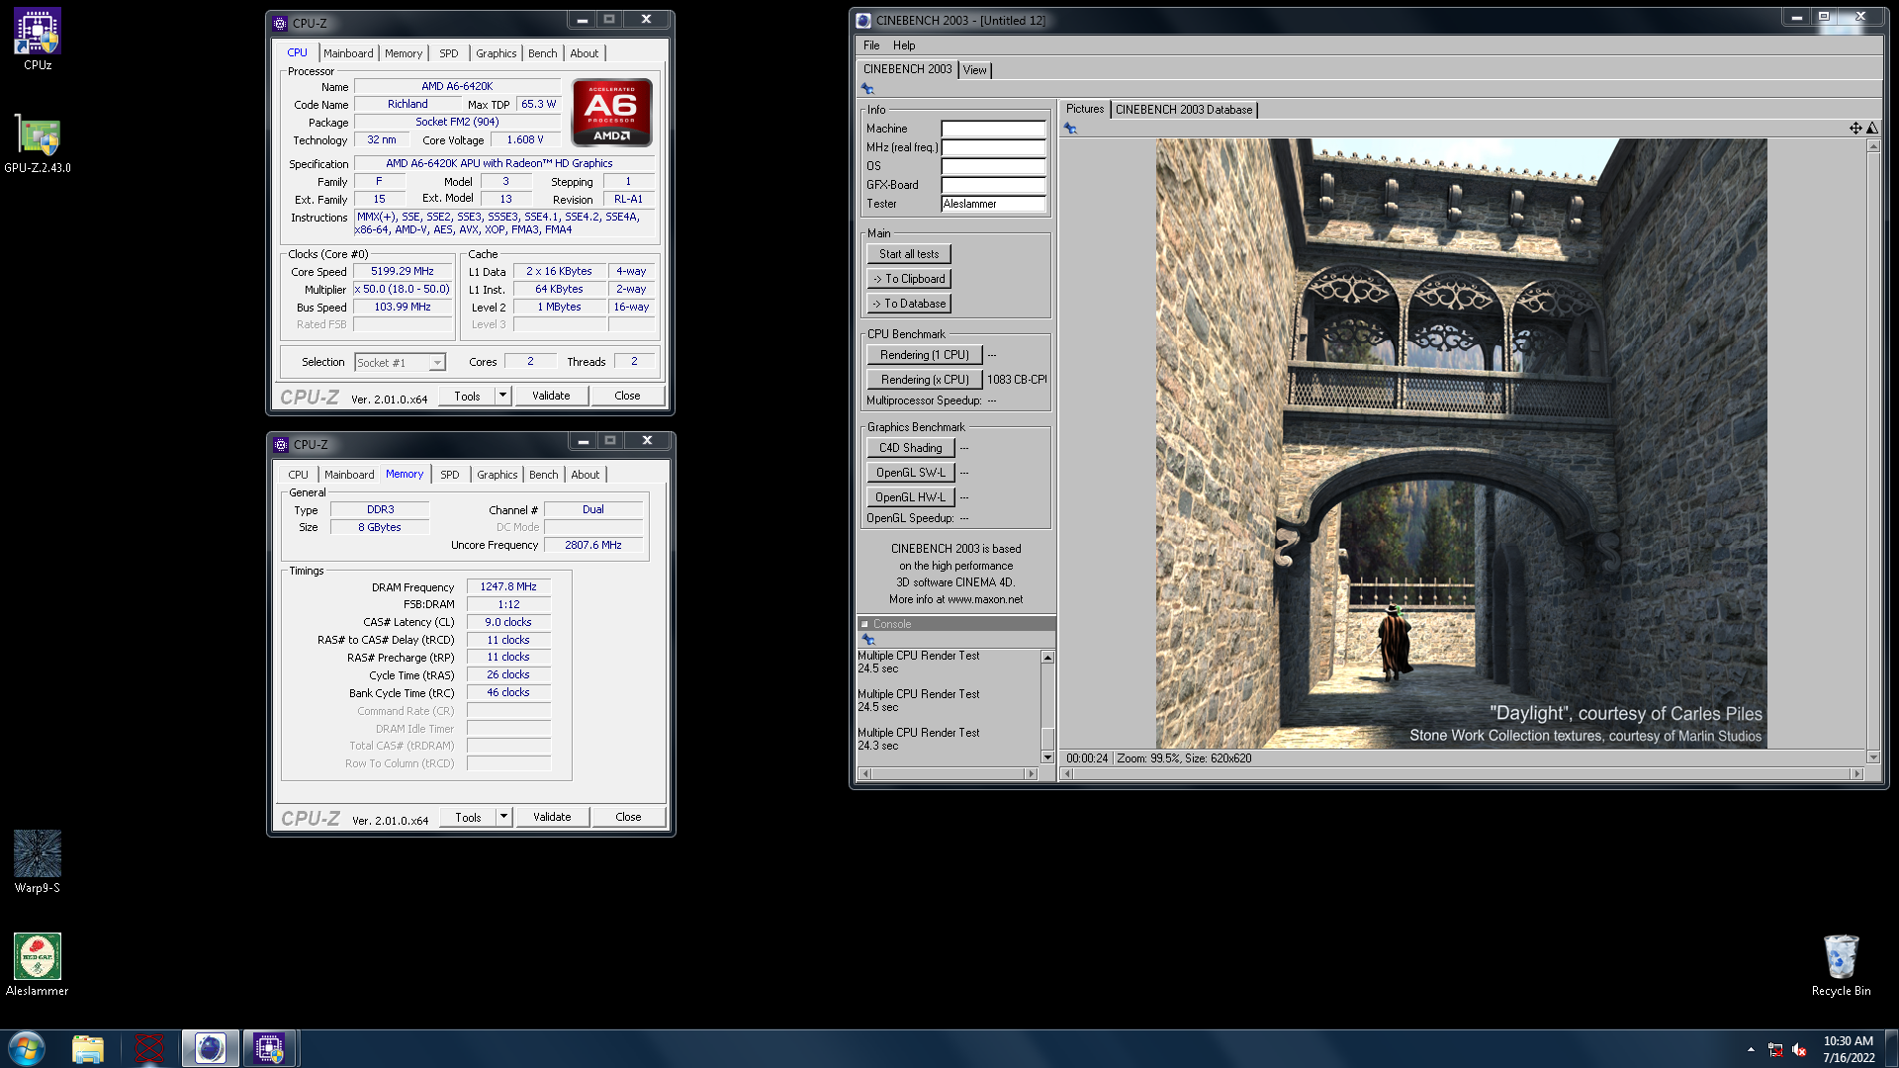1899x1068 pixels.
Task: Switch to CPU tab in Memory CPU-Z window
Action: point(298,475)
